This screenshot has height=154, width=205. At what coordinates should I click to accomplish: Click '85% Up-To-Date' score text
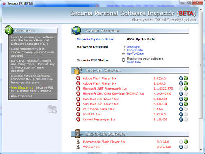tap(141, 39)
